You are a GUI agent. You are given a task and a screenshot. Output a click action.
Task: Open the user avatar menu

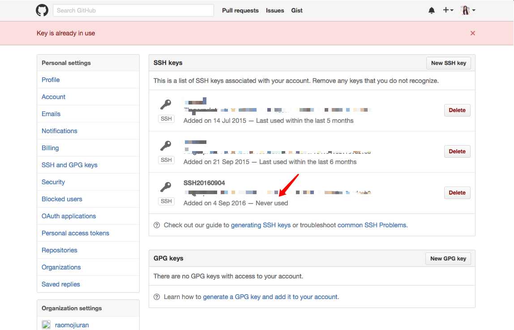click(468, 10)
